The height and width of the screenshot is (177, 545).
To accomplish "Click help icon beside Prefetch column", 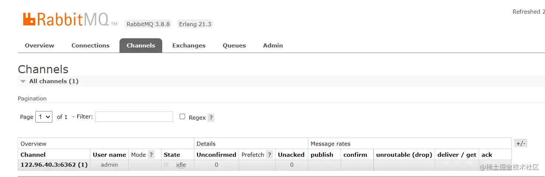I will 270,155.
